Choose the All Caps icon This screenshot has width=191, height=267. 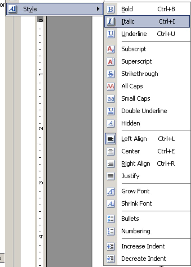pyautogui.click(x=111, y=86)
